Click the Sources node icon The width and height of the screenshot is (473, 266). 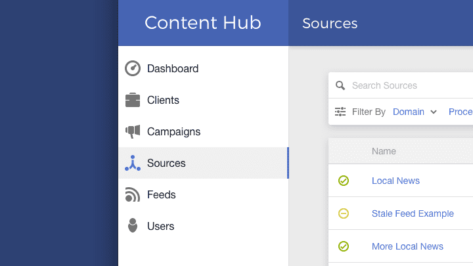click(x=133, y=163)
